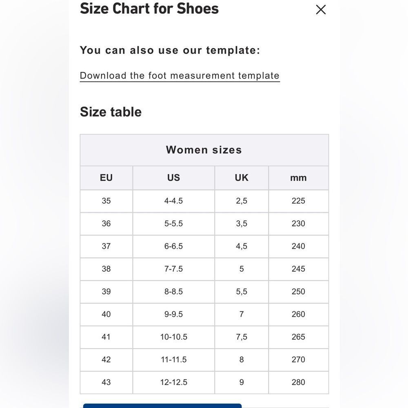The height and width of the screenshot is (408, 408).
Task: Click the Size table heading
Action: click(x=111, y=112)
